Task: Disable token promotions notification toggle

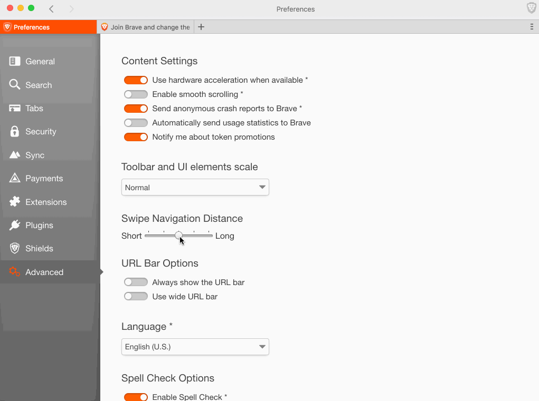Action: point(136,137)
